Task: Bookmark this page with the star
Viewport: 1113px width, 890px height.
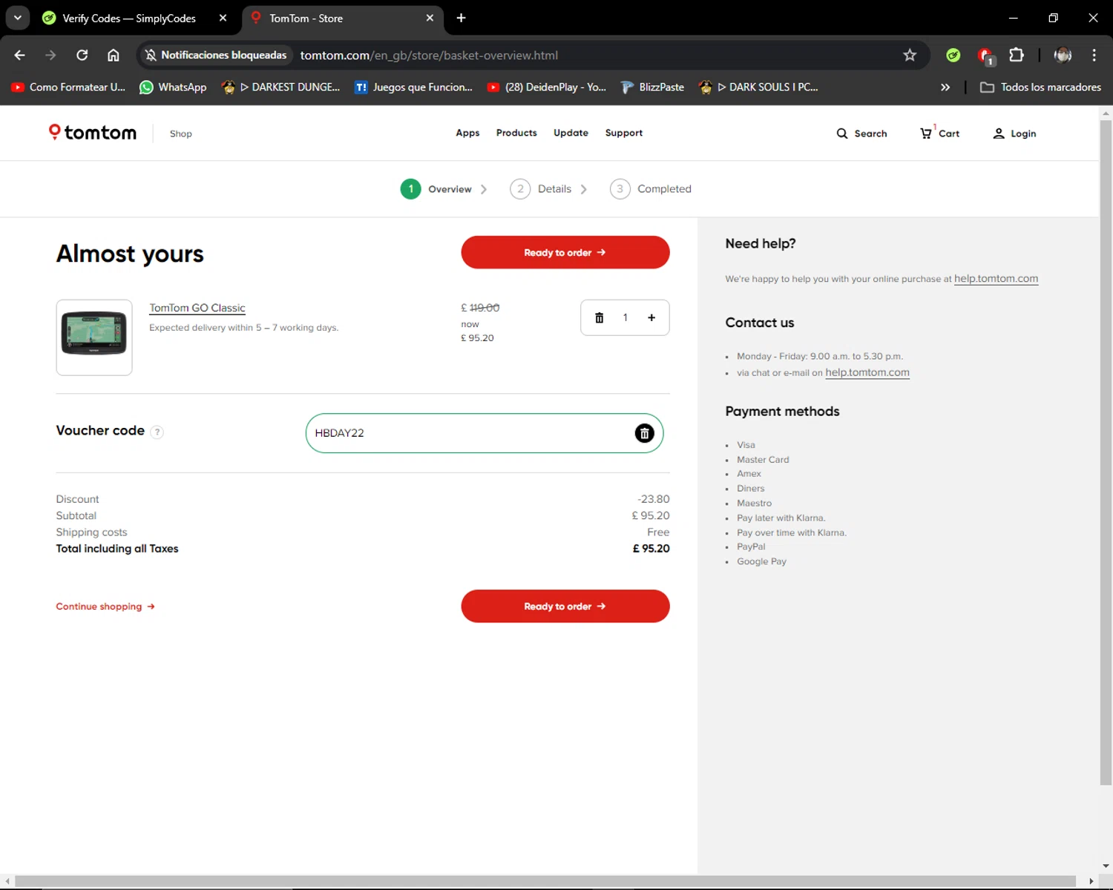Action: [x=910, y=55]
